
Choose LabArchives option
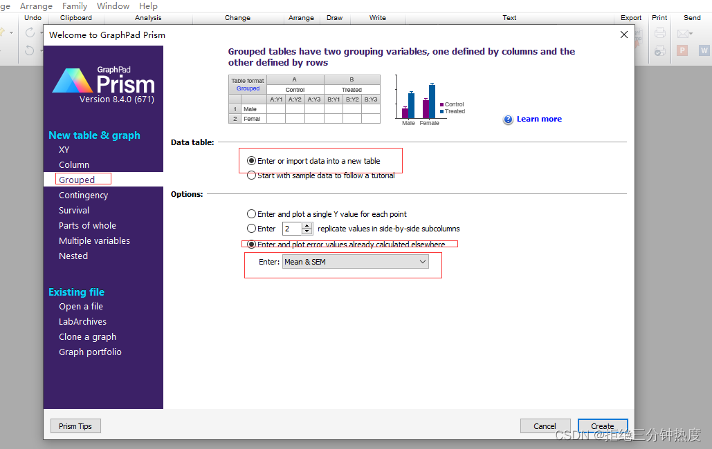[x=82, y=322]
